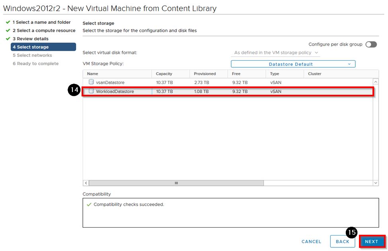Click the vsanDatastore datastore icon
Image resolution: width=388 pixels, height=251 pixels.
coord(91,82)
